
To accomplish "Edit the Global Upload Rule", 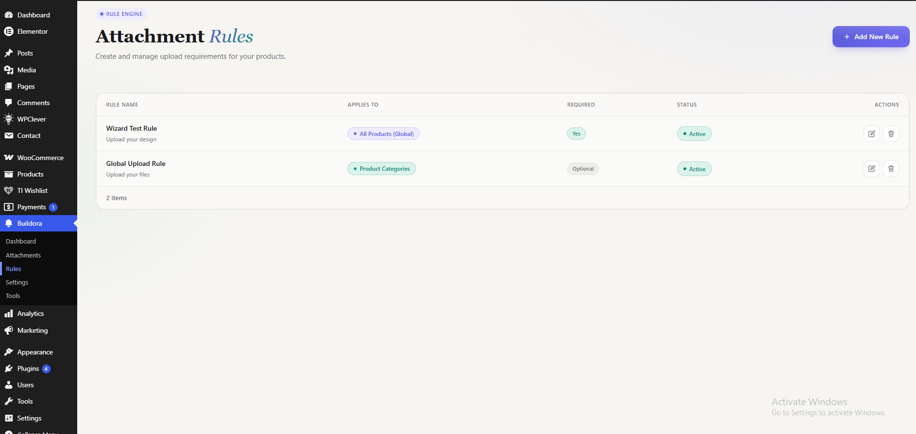I will tap(872, 169).
